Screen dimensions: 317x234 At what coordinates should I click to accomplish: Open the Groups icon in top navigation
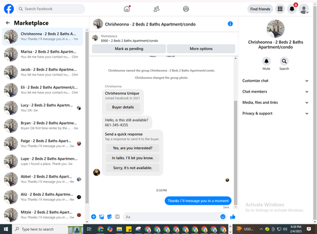tap(186, 9)
